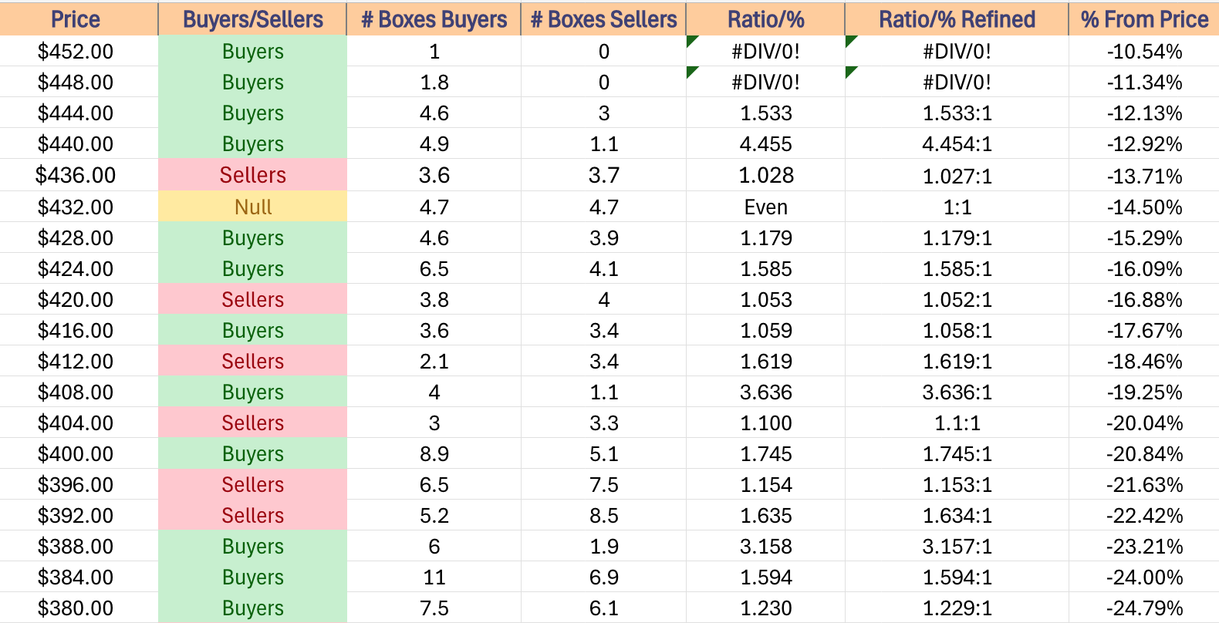1219x623 pixels.
Task: Click the -24.00% from price value
Action: 1144,578
